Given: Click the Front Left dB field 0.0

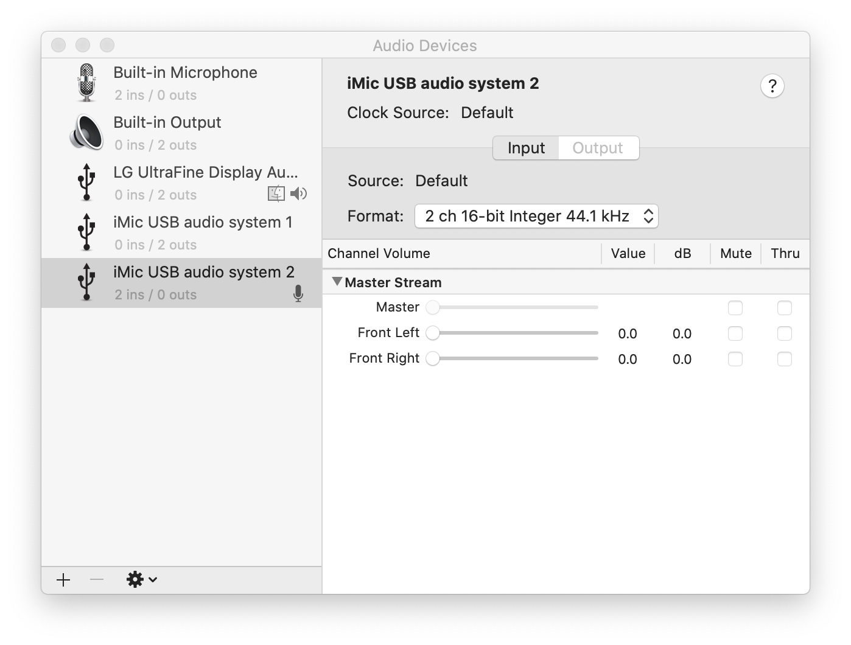Looking at the screenshot, I should point(682,333).
